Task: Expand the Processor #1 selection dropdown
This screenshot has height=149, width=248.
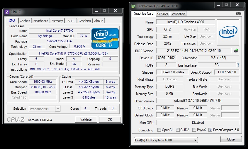Action: coord(45,109)
